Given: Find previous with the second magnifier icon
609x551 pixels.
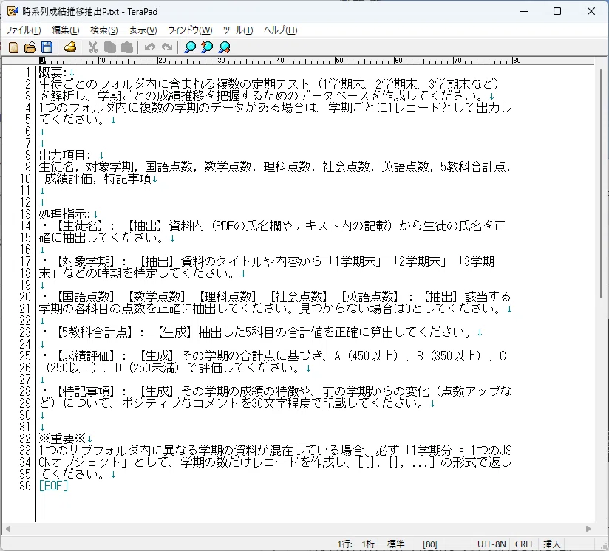Looking at the screenshot, I should click(207, 47).
